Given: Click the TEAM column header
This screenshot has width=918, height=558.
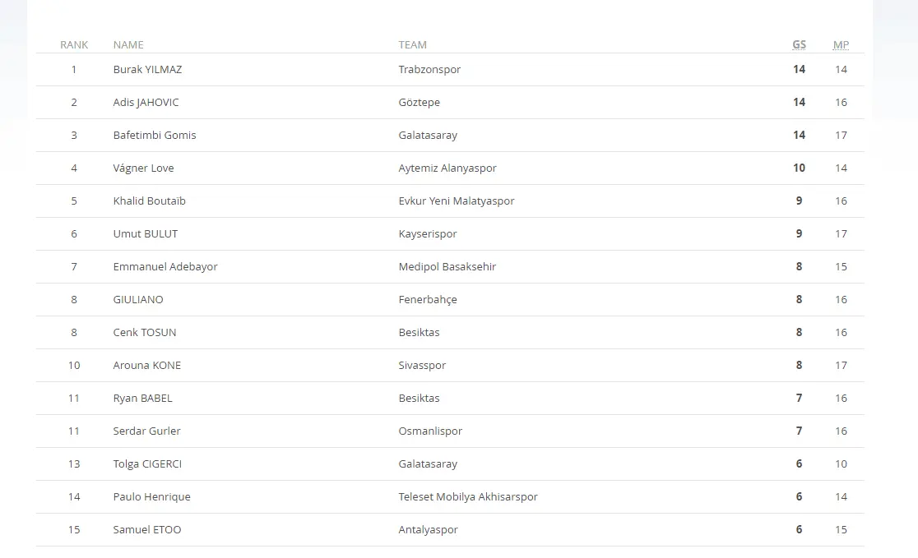Looking at the screenshot, I should point(413,44).
